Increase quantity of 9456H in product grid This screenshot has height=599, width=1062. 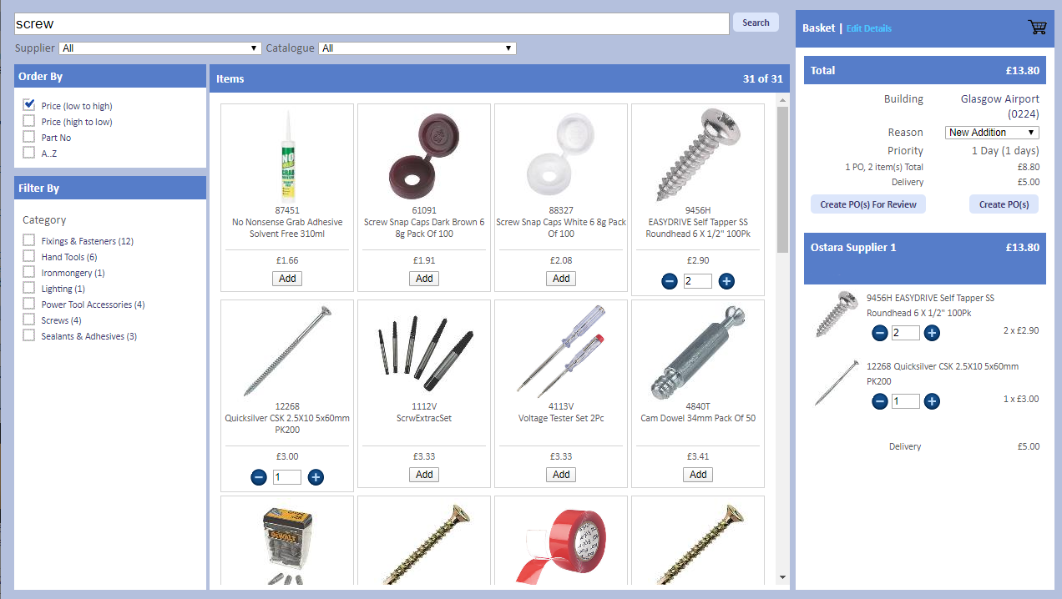click(727, 281)
